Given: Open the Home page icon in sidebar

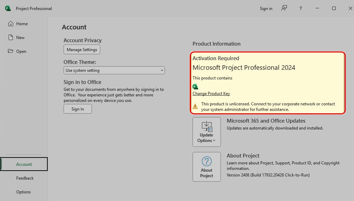Looking at the screenshot, I should point(11,24).
